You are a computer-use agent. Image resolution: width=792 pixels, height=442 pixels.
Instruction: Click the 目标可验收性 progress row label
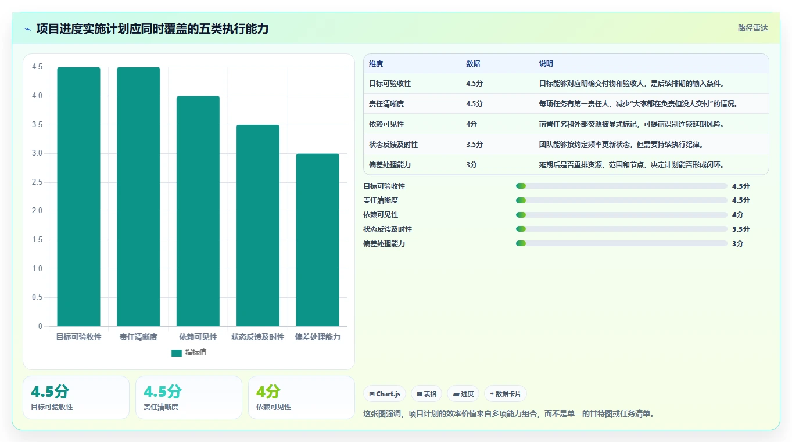coord(384,186)
